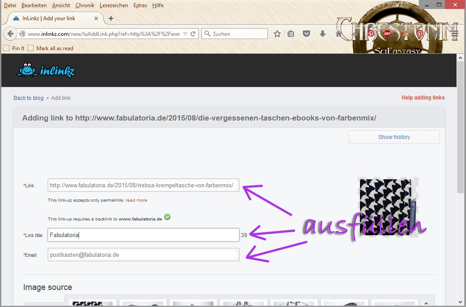Click the page scrollbar up arrow
The image size is (466, 307).
coord(460,58)
